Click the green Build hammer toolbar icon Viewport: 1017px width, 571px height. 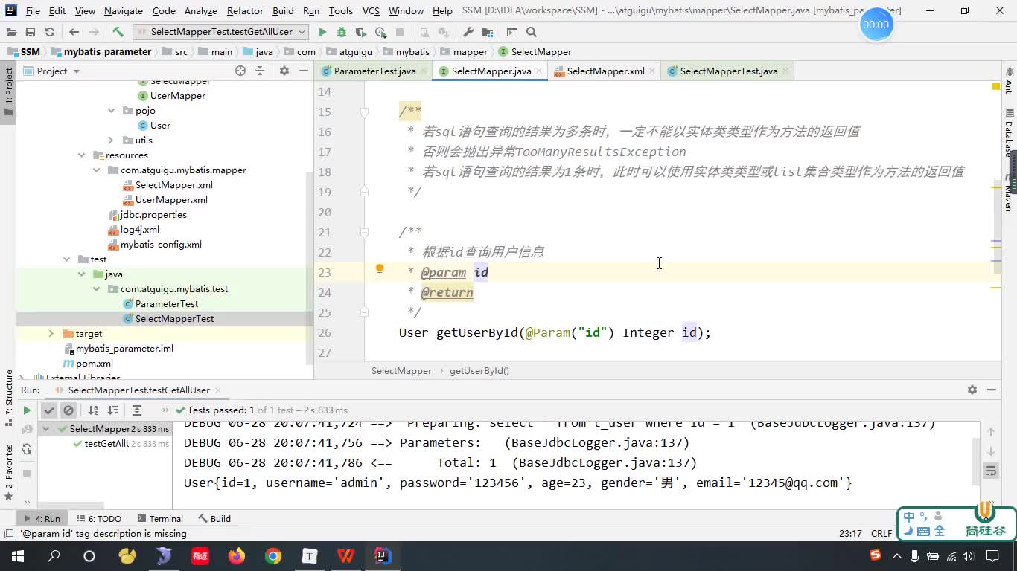[118, 32]
